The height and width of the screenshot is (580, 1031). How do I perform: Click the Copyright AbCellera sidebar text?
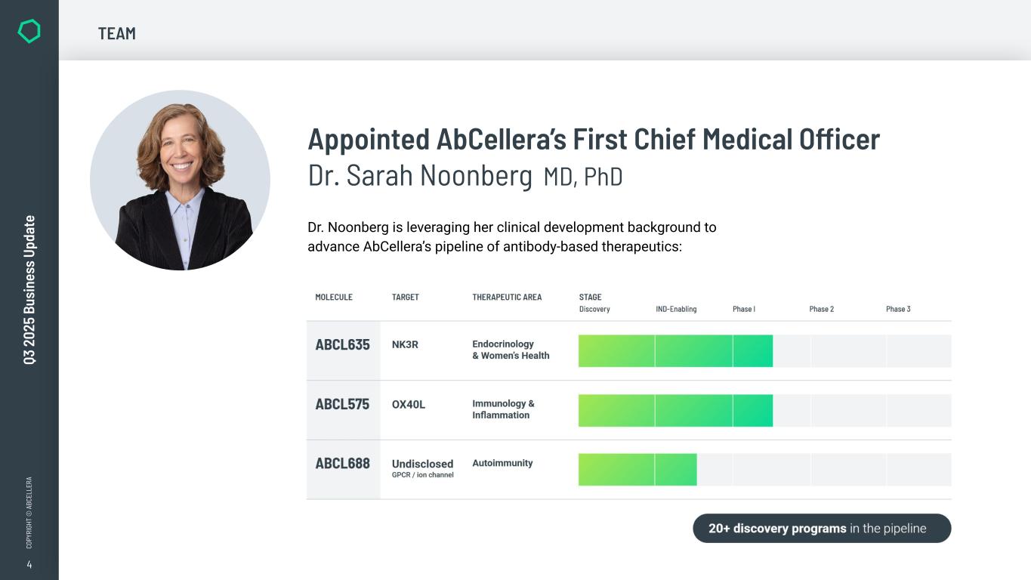click(29, 512)
